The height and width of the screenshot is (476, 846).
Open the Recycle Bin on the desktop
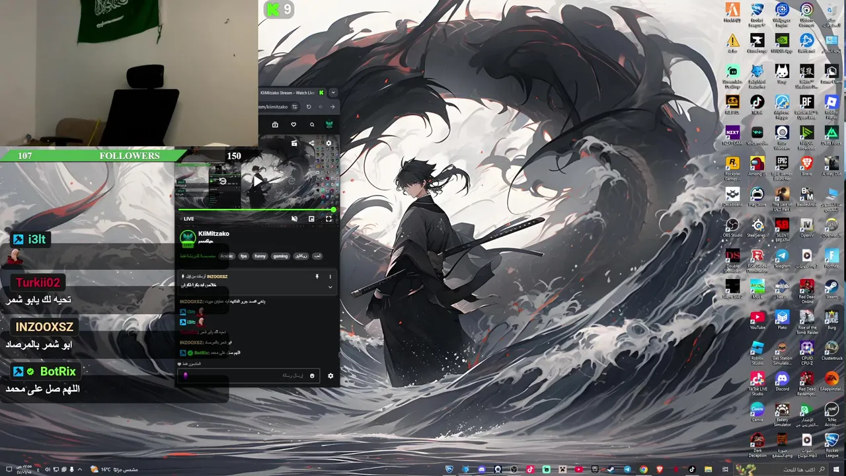(831, 14)
